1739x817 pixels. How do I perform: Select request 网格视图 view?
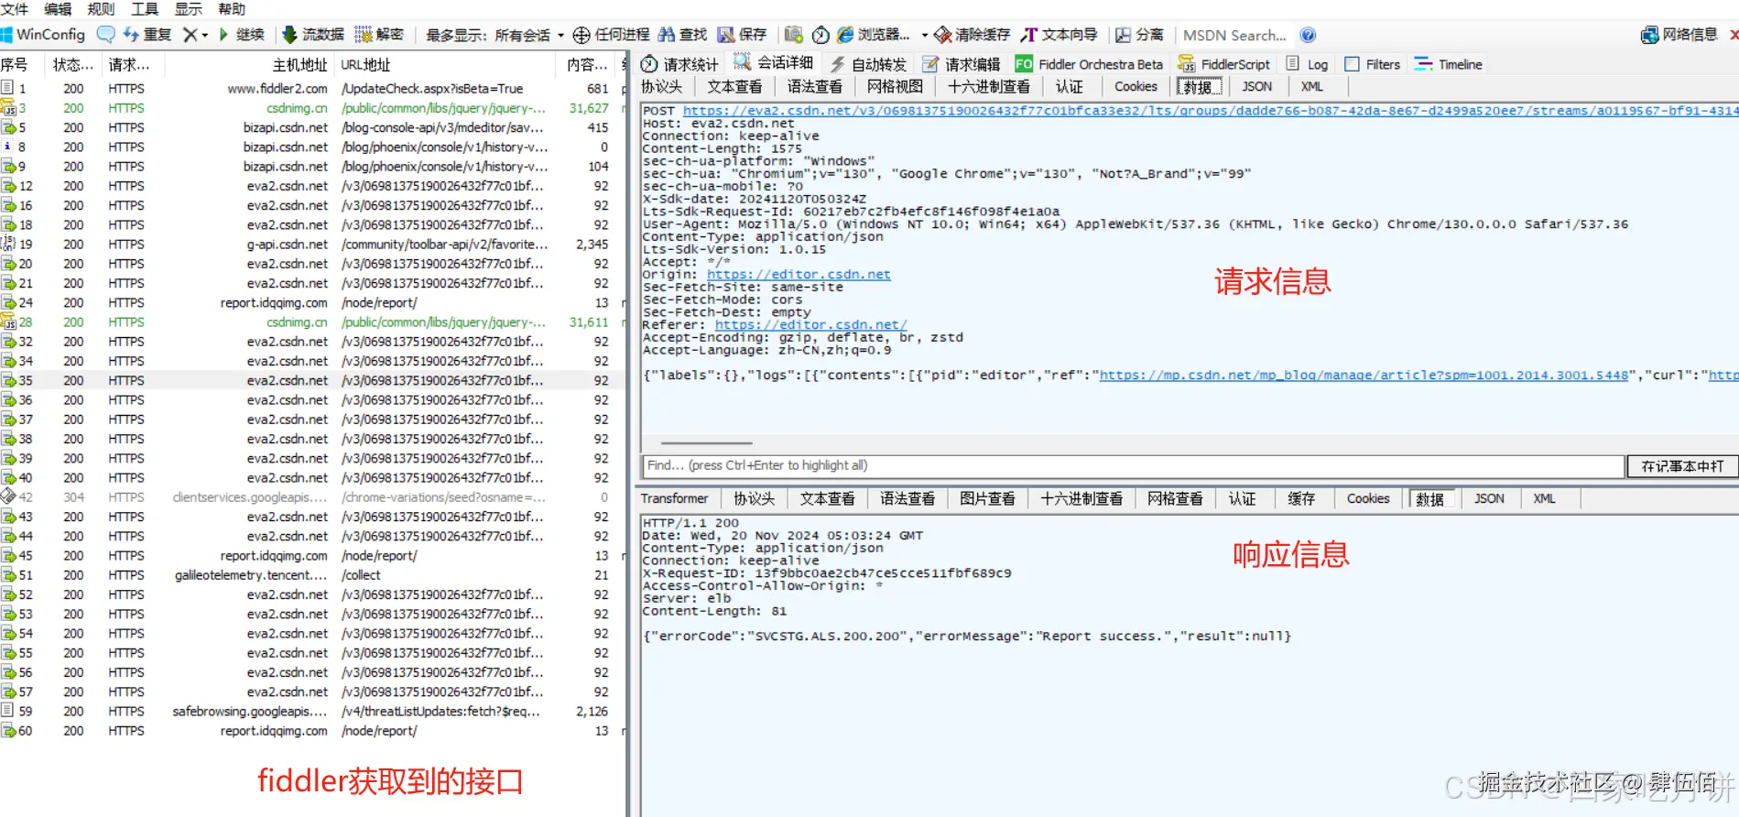(x=895, y=86)
